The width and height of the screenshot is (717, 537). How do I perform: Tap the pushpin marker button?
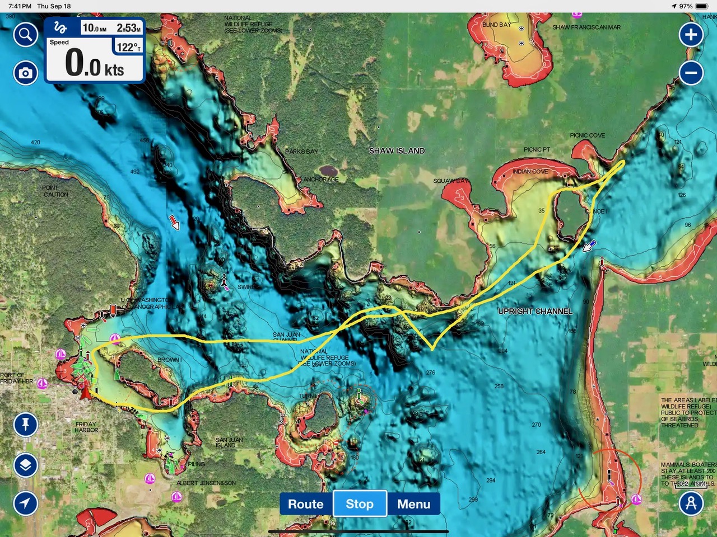pos(26,425)
